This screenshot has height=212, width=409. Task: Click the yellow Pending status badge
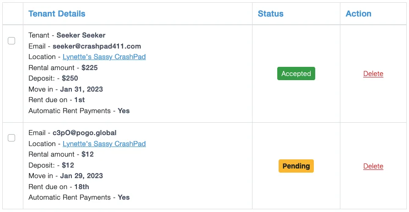[x=296, y=166]
